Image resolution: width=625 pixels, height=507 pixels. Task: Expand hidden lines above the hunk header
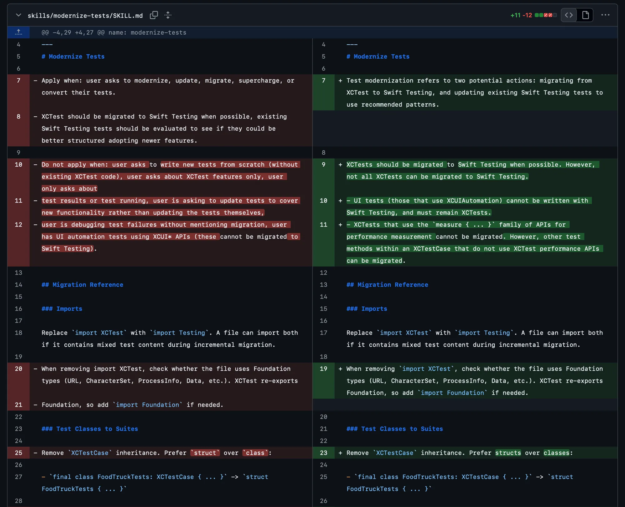coord(18,32)
